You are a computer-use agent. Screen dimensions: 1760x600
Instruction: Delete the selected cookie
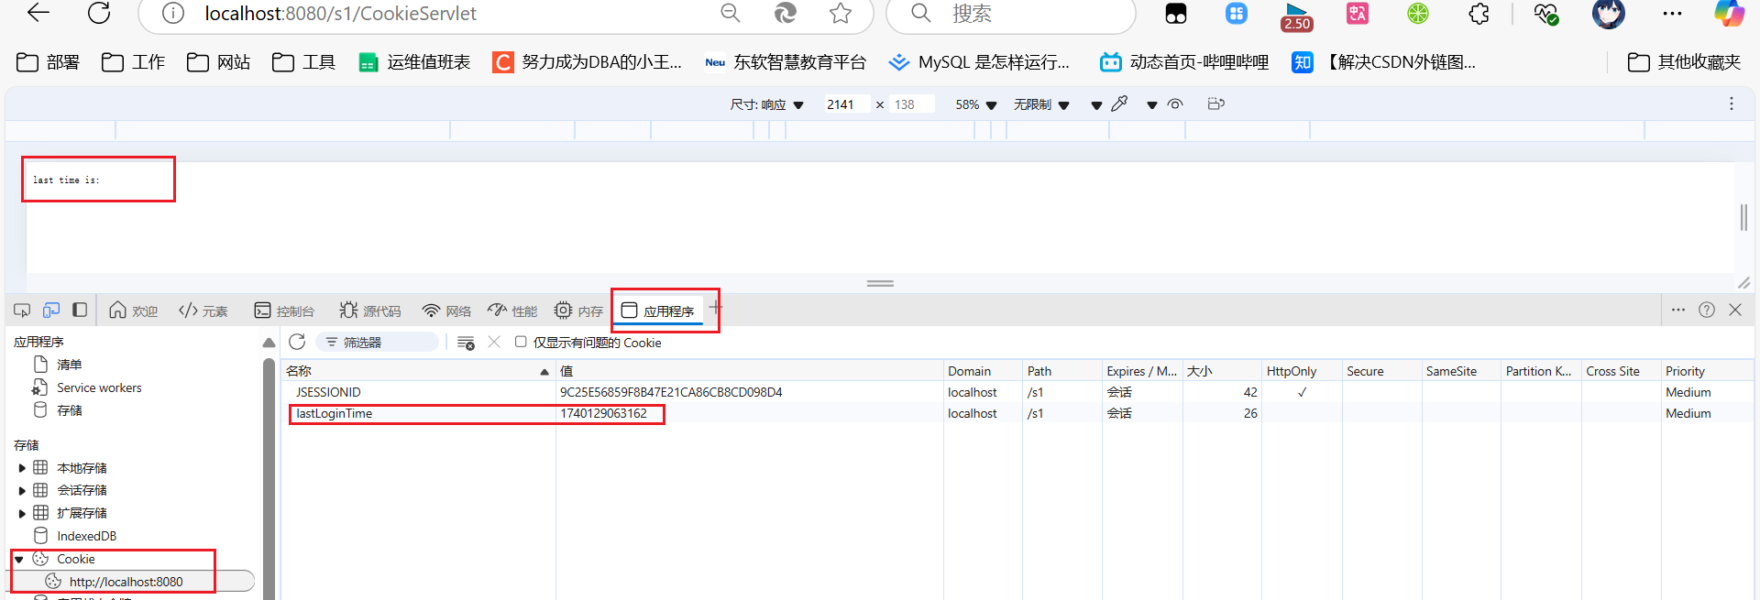(x=494, y=342)
